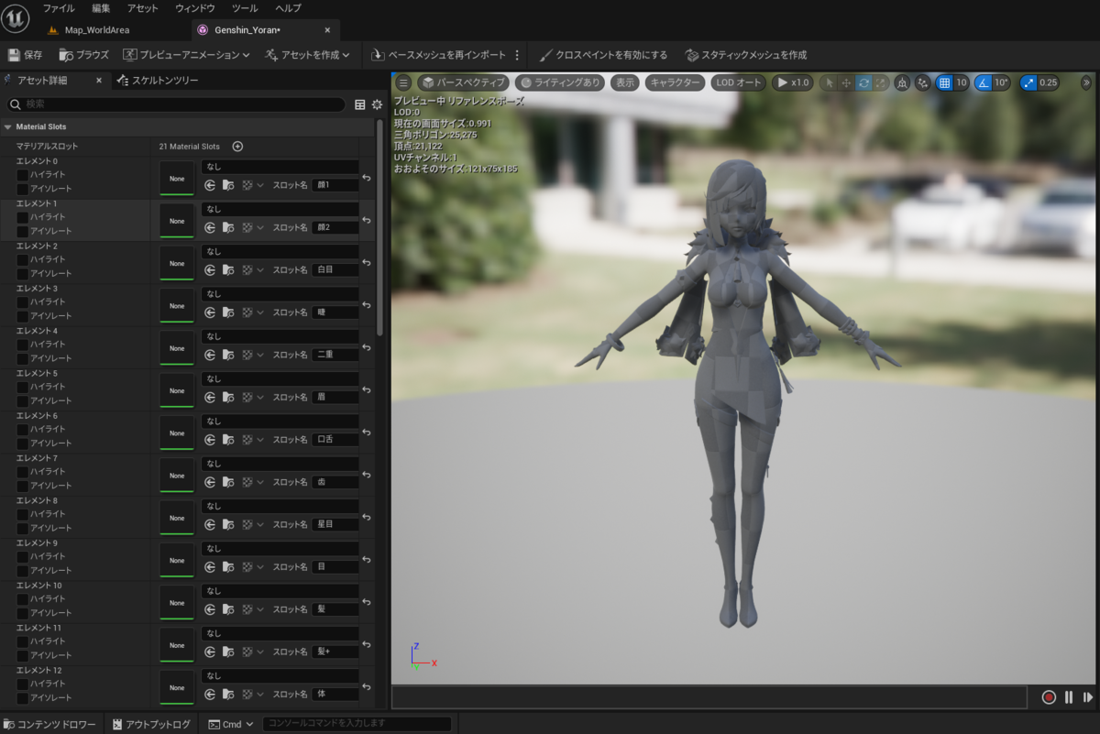Open the ウィンドウ menu
Screen dimensions: 1100x734
[x=194, y=8]
